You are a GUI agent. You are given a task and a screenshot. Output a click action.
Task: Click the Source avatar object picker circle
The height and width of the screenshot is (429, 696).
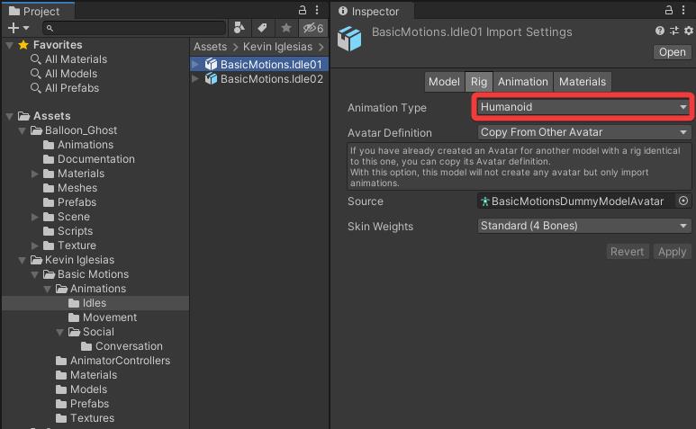[683, 201]
